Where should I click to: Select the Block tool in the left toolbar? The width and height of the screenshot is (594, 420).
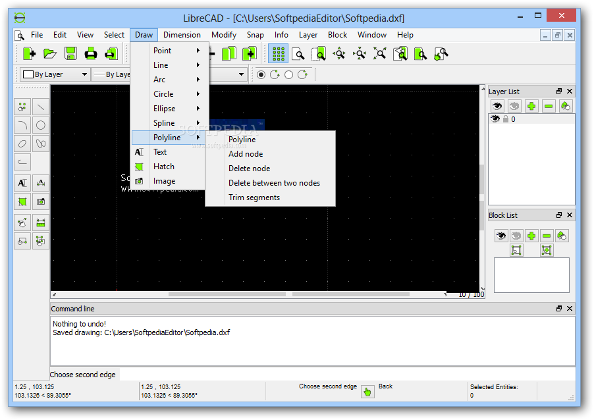pos(22,241)
